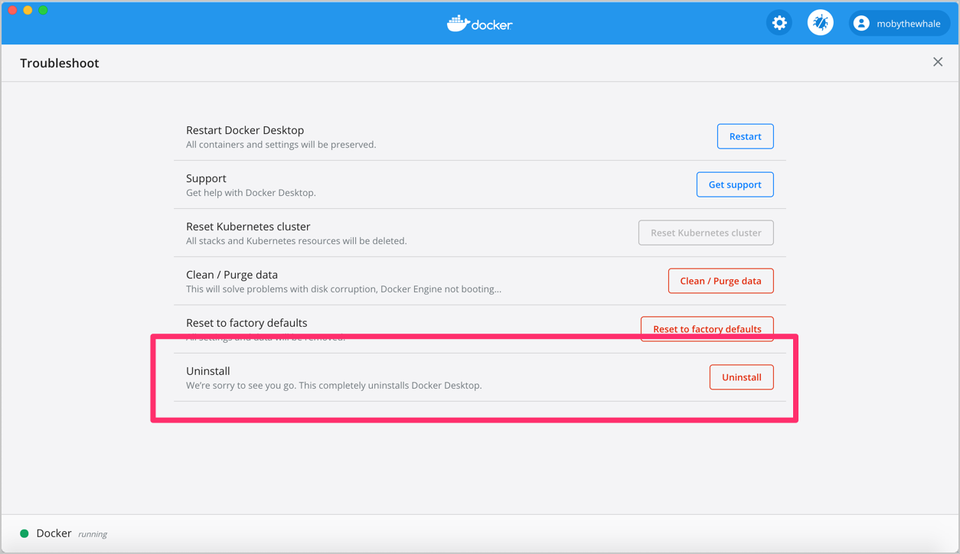Screen dimensions: 960x554
Task: Click the 'Docker' label in status bar
Action: tap(54, 533)
